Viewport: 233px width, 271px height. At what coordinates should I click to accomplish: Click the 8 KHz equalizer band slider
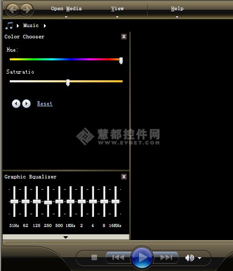[104, 201]
